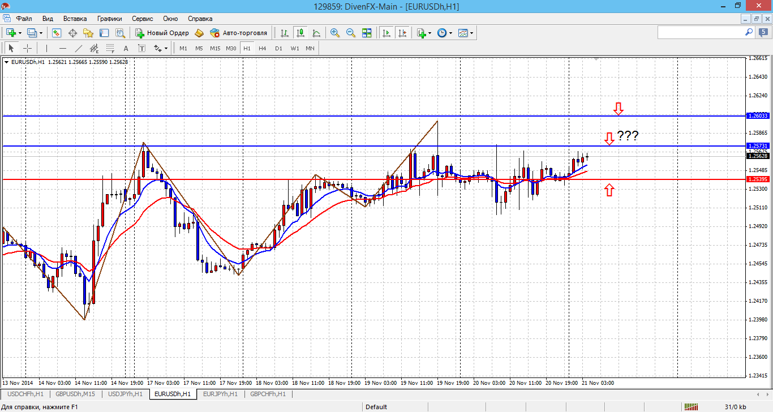Toggle the Auto-scroll chart button
This screenshot has height=412, width=773.
pyautogui.click(x=387, y=33)
